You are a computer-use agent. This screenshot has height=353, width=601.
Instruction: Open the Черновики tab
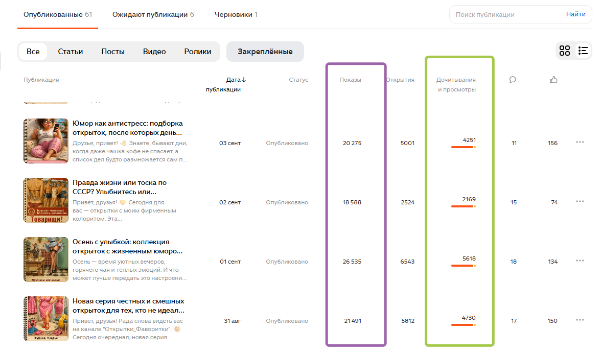coord(236,15)
